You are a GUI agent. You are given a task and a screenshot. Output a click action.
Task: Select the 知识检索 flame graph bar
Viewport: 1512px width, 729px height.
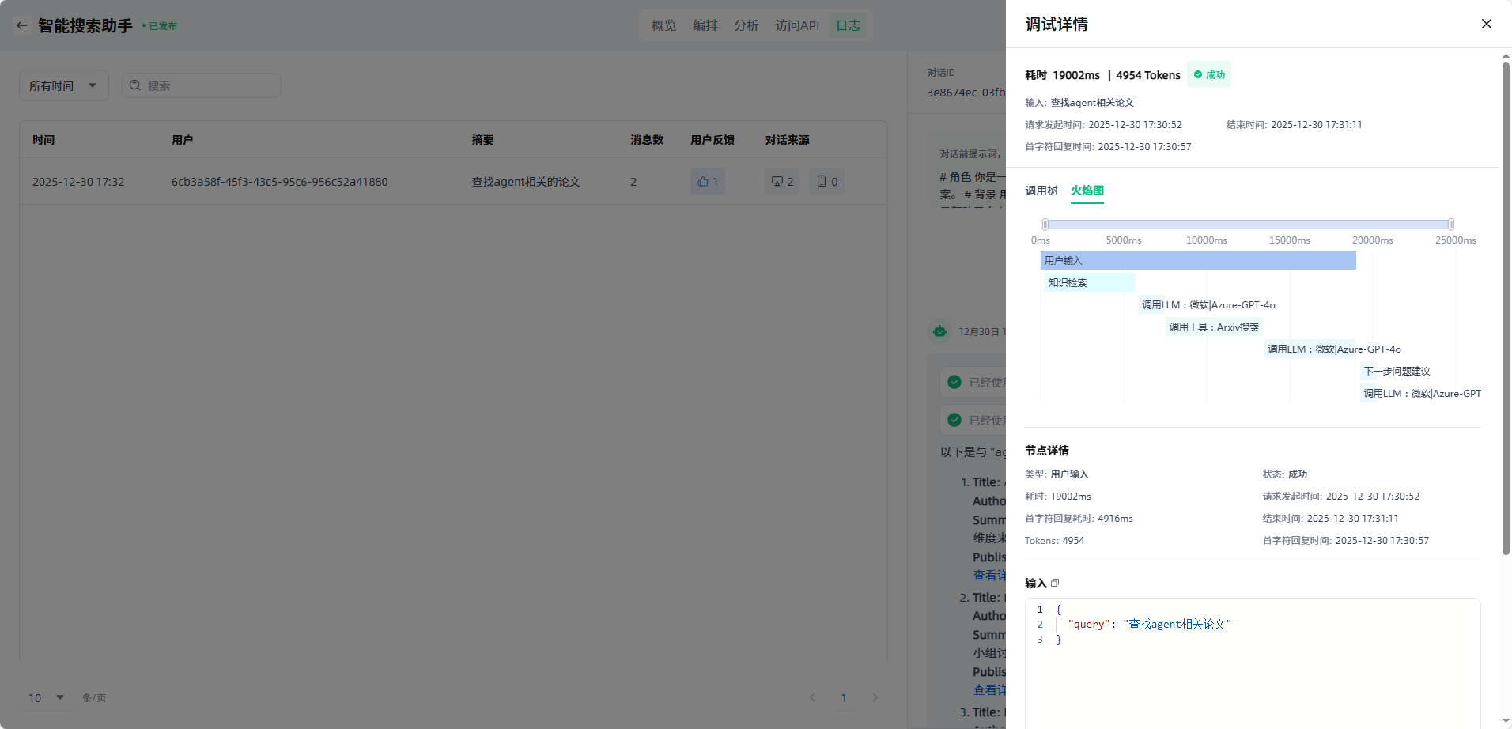(1089, 282)
